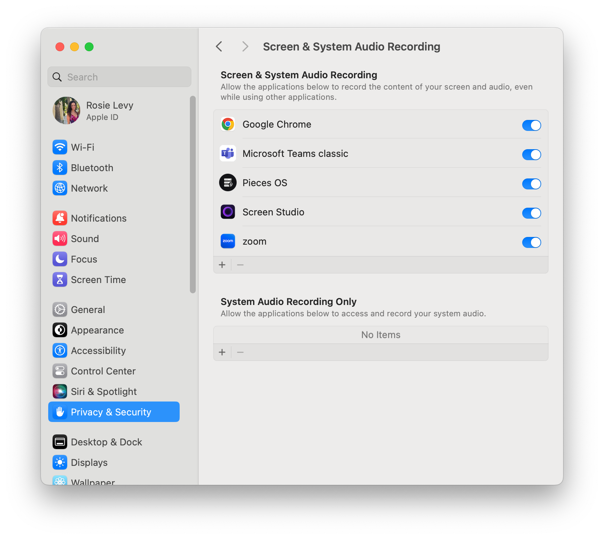Screen dimensions: 604x539
Task: Add app to Screen & System Audio Recording list
Action: pyautogui.click(x=222, y=265)
